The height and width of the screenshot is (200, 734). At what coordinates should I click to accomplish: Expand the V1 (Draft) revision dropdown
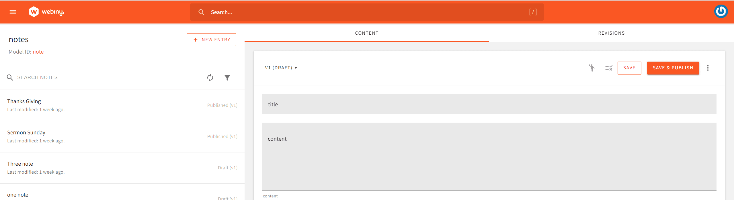coord(281,68)
